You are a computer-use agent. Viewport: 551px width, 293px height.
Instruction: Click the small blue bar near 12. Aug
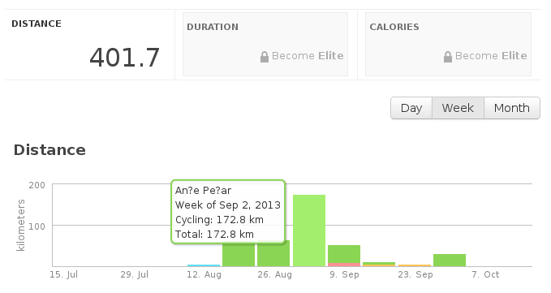204,265
